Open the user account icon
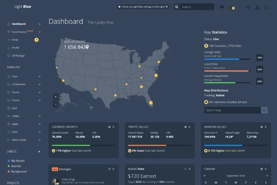The width and height of the screenshot is (277, 185). (x=258, y=7)
